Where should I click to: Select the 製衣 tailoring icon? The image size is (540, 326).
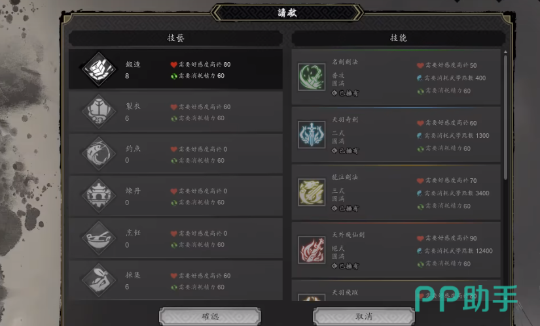(99, 112)
